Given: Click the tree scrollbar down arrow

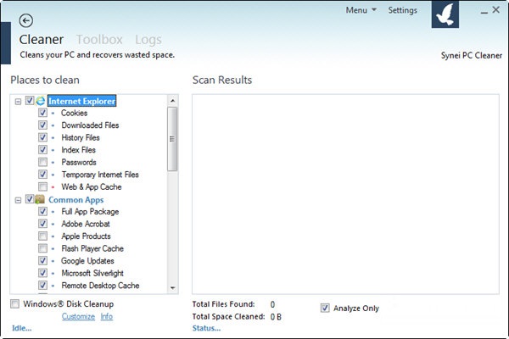Looking at the screenshot, I should tap(173, 288).
